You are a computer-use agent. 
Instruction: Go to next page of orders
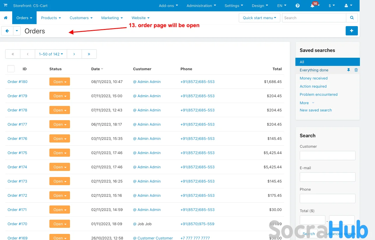pyautogui.click(x=74, y=54)
